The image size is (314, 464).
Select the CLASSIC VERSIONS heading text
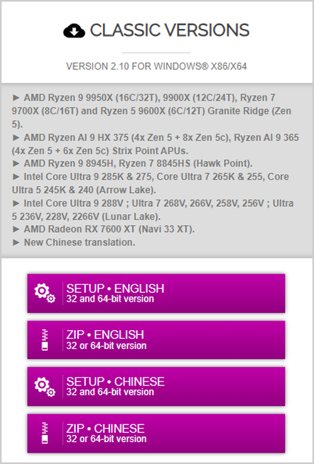pos(170,30)
